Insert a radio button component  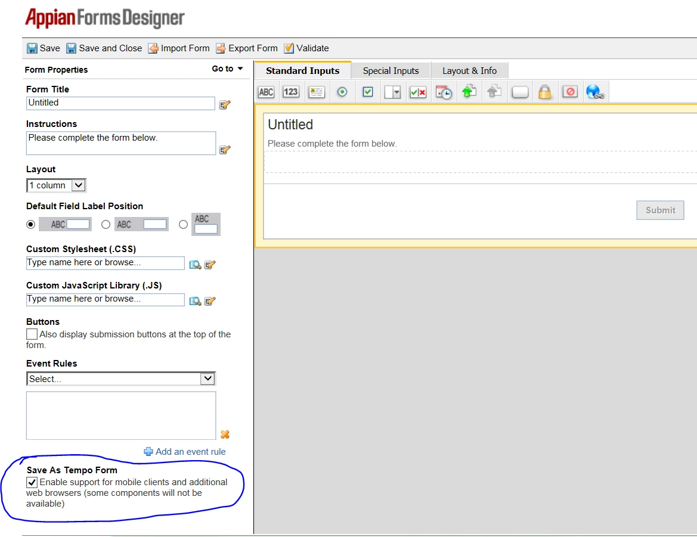click(342, 92)
